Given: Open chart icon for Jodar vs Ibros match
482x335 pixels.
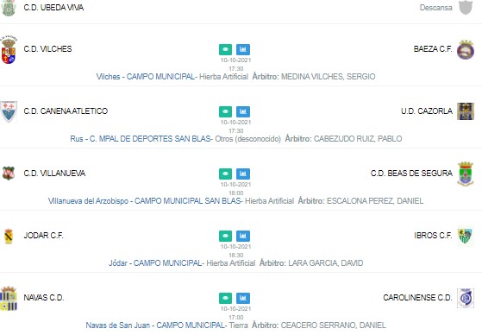Looking at the screenshot, I should 243,237.
